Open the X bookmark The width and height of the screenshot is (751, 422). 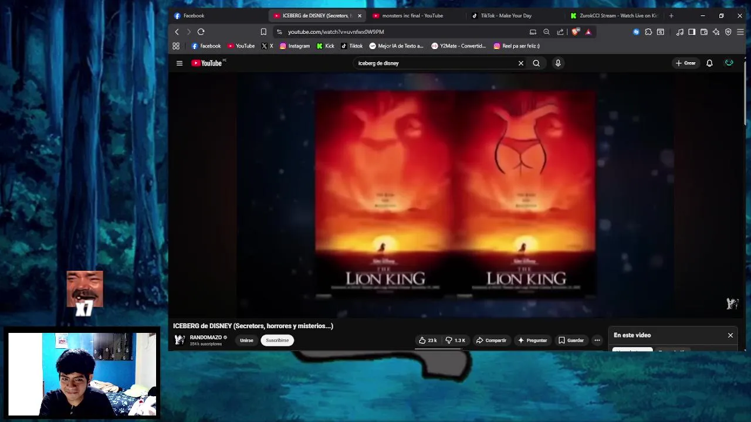click(x=267, y=46)
